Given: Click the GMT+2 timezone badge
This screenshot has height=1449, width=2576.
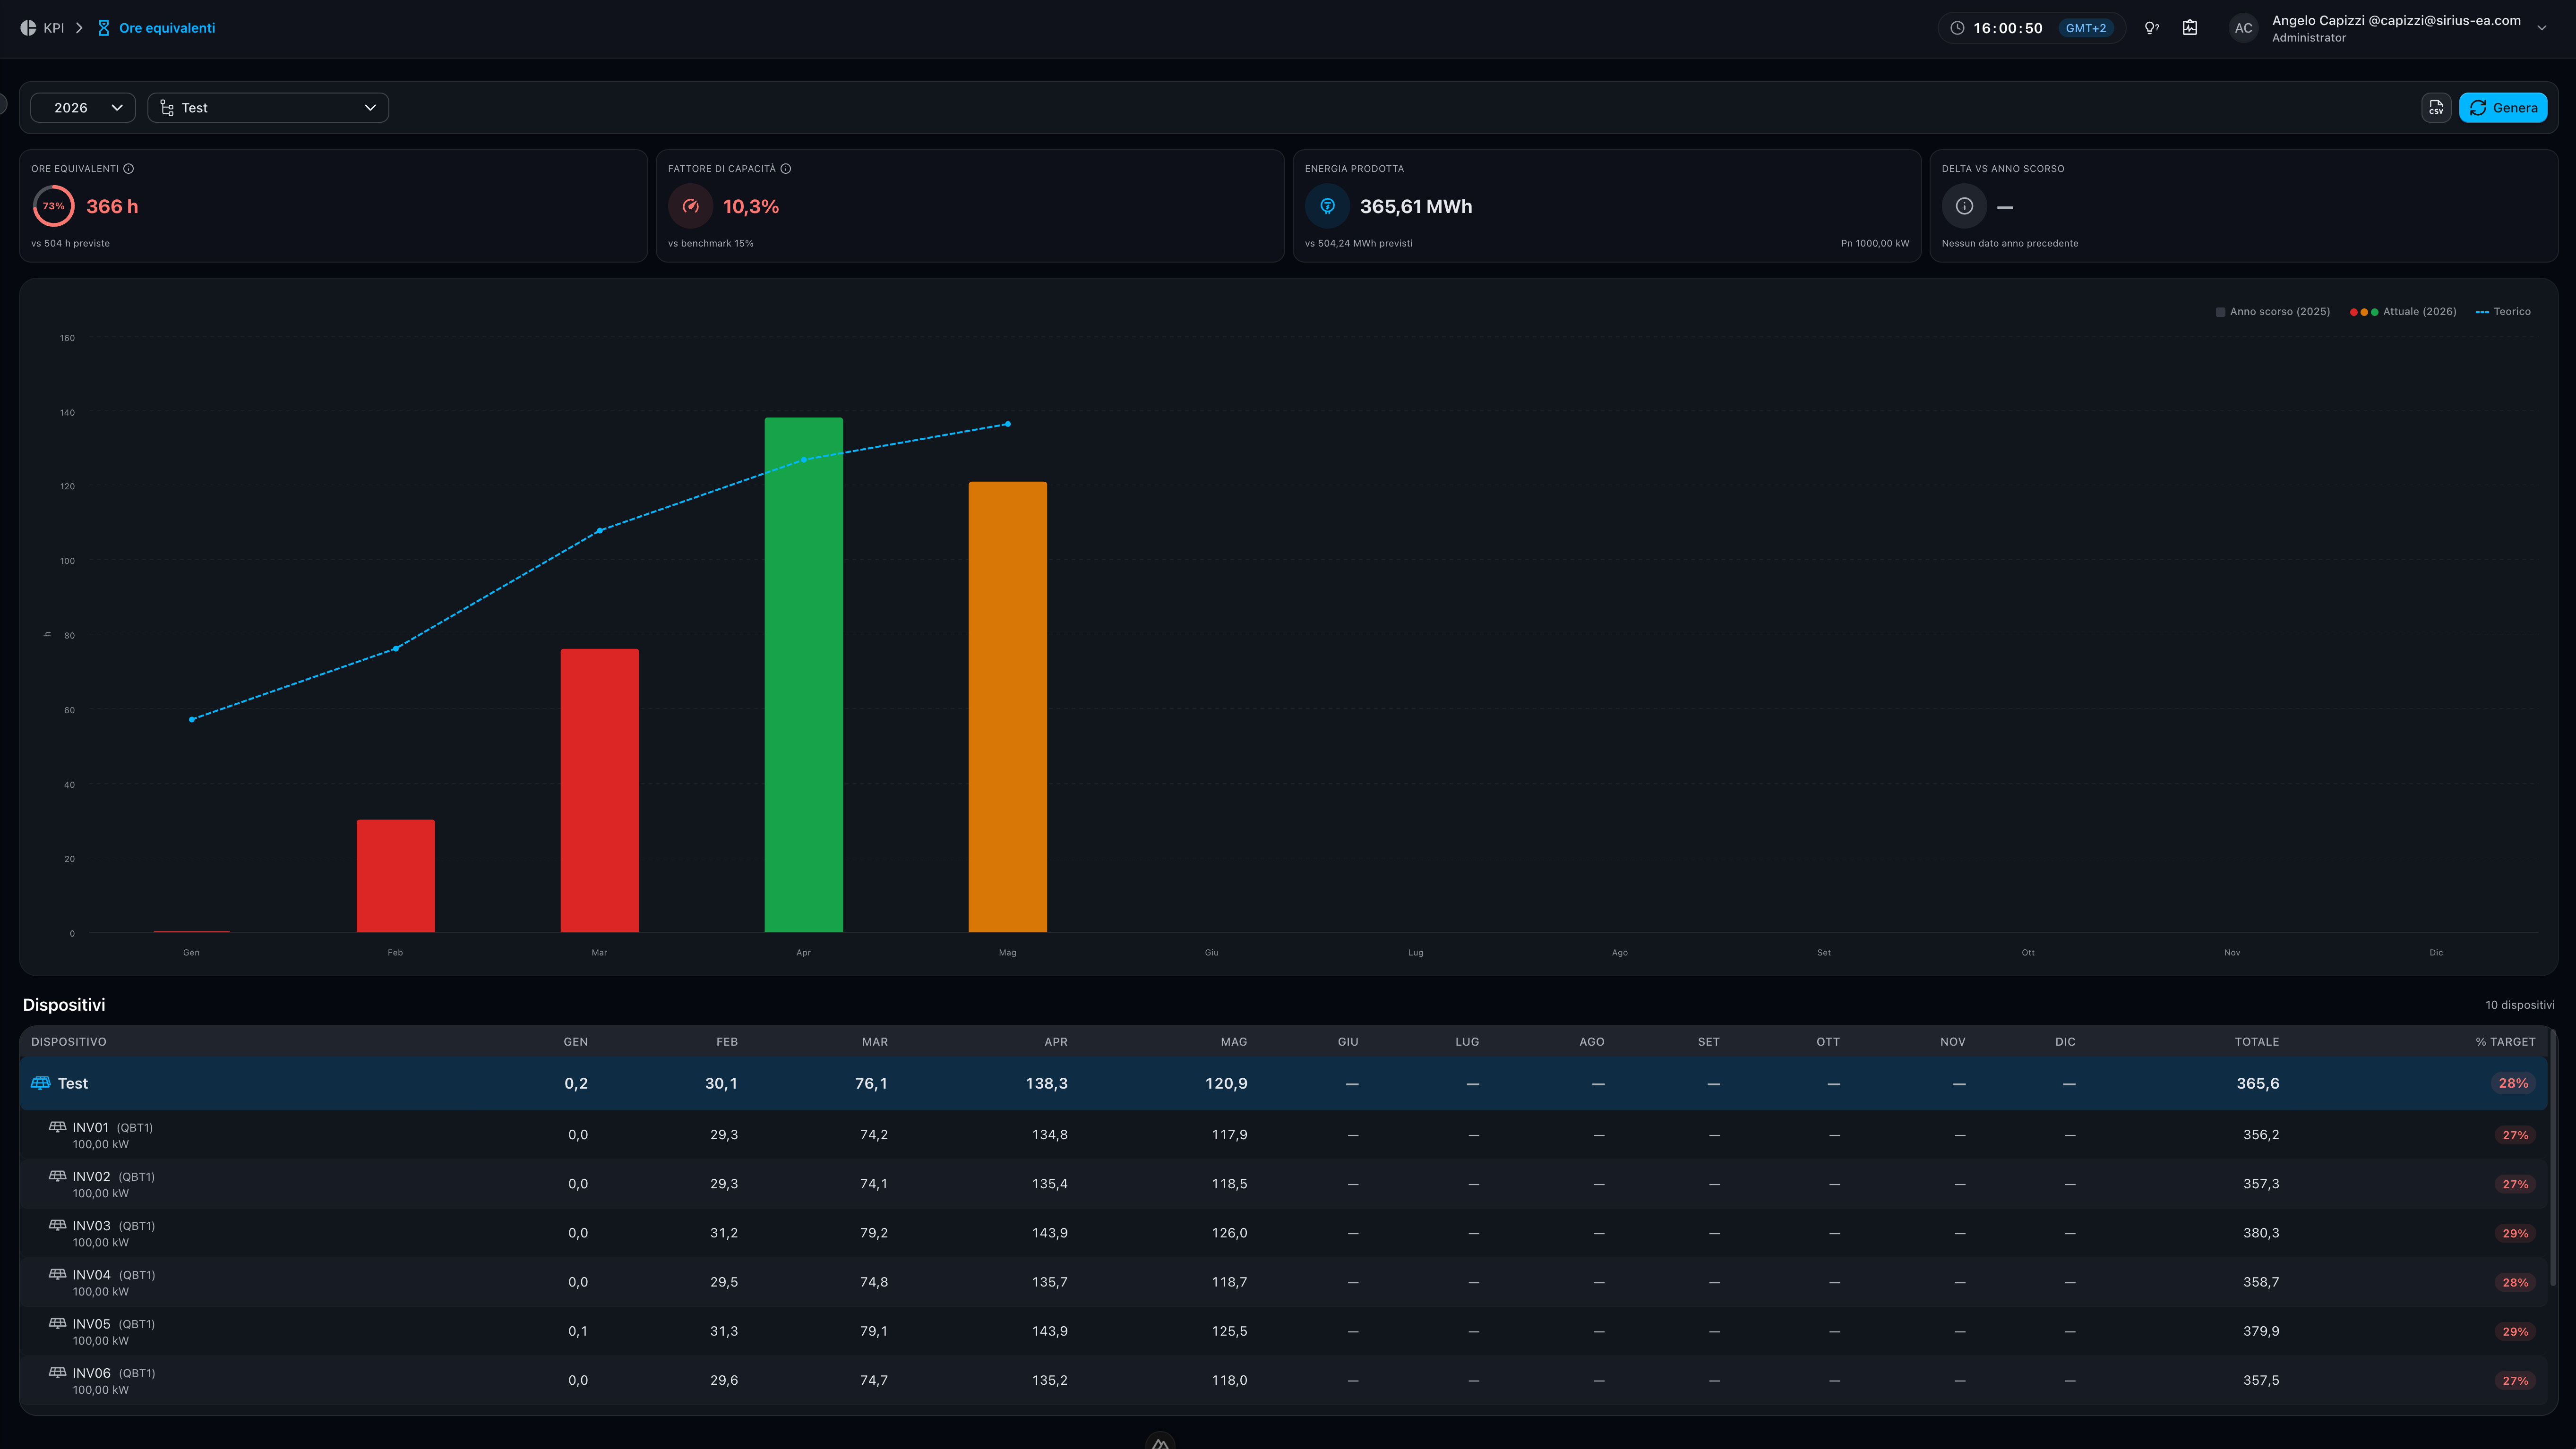Looking at the screenshot, I should click(x=2086, y=28).
